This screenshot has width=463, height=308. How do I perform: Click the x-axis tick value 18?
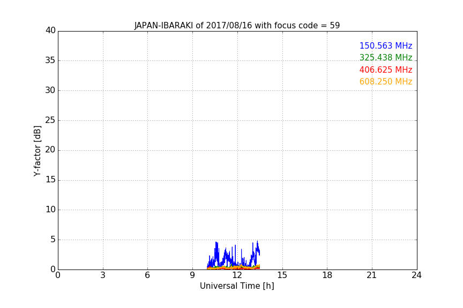click(327, 275)
